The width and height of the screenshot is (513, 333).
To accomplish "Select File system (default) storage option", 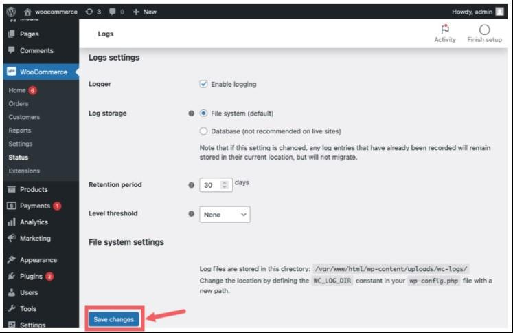I will click(204, 114).
